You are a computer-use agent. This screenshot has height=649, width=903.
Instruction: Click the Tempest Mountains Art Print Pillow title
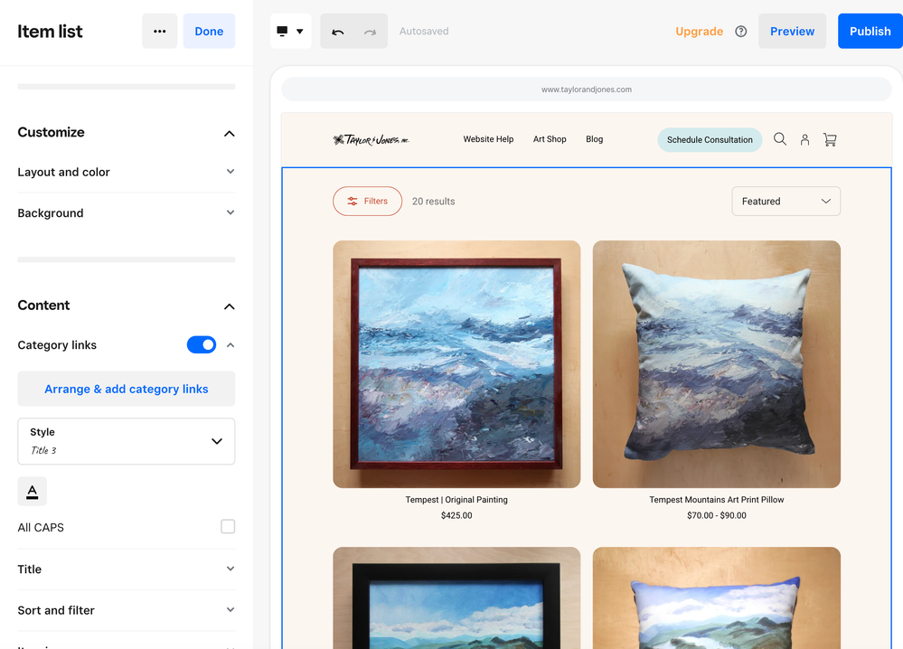(717, 500)
